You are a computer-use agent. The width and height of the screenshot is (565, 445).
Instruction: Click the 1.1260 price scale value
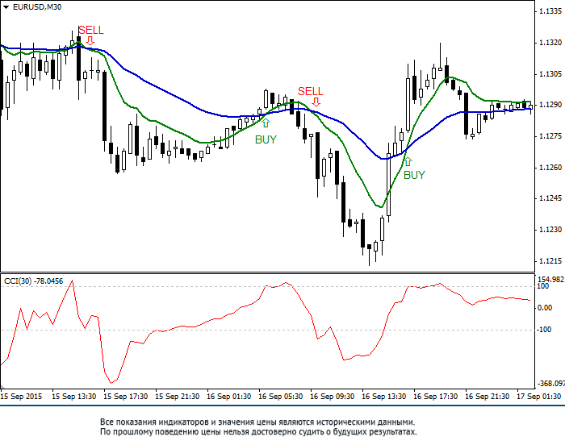click(550, 168)
